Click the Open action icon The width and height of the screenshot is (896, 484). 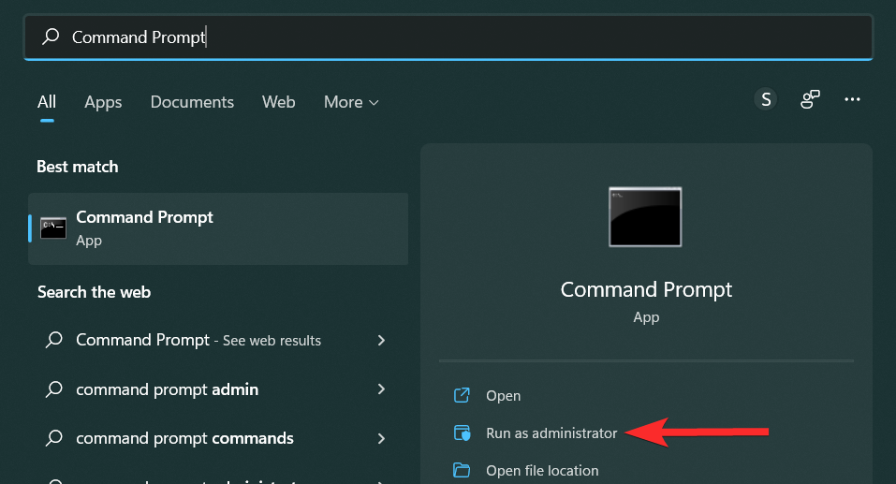462,396
